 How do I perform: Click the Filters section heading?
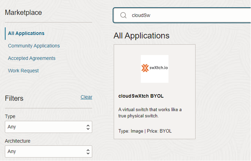(x=14, y=98)
